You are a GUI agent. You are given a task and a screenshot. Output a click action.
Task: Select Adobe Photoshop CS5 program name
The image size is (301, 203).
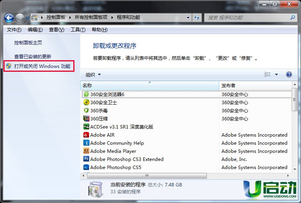116,167
